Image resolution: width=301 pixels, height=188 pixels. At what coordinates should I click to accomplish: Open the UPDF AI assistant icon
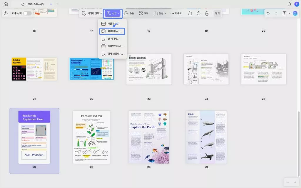pyautogui.click(x=295, y=13)
